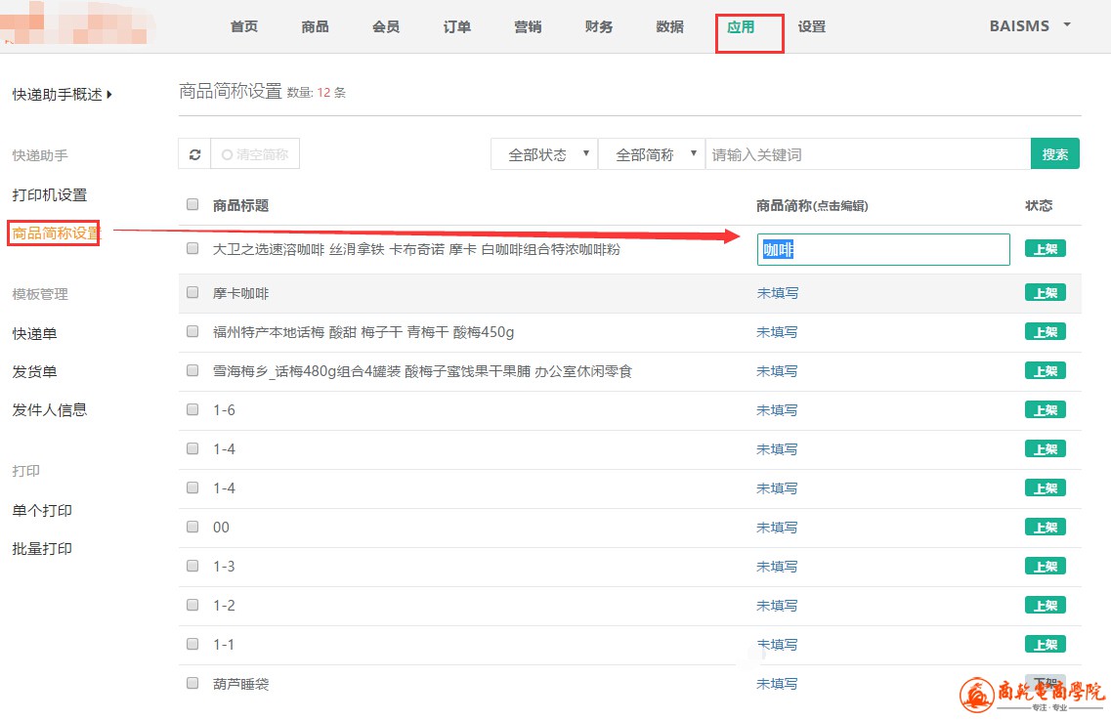Go to 设置 in top navigation
1111x720 pixels.
tap(811, 27)
